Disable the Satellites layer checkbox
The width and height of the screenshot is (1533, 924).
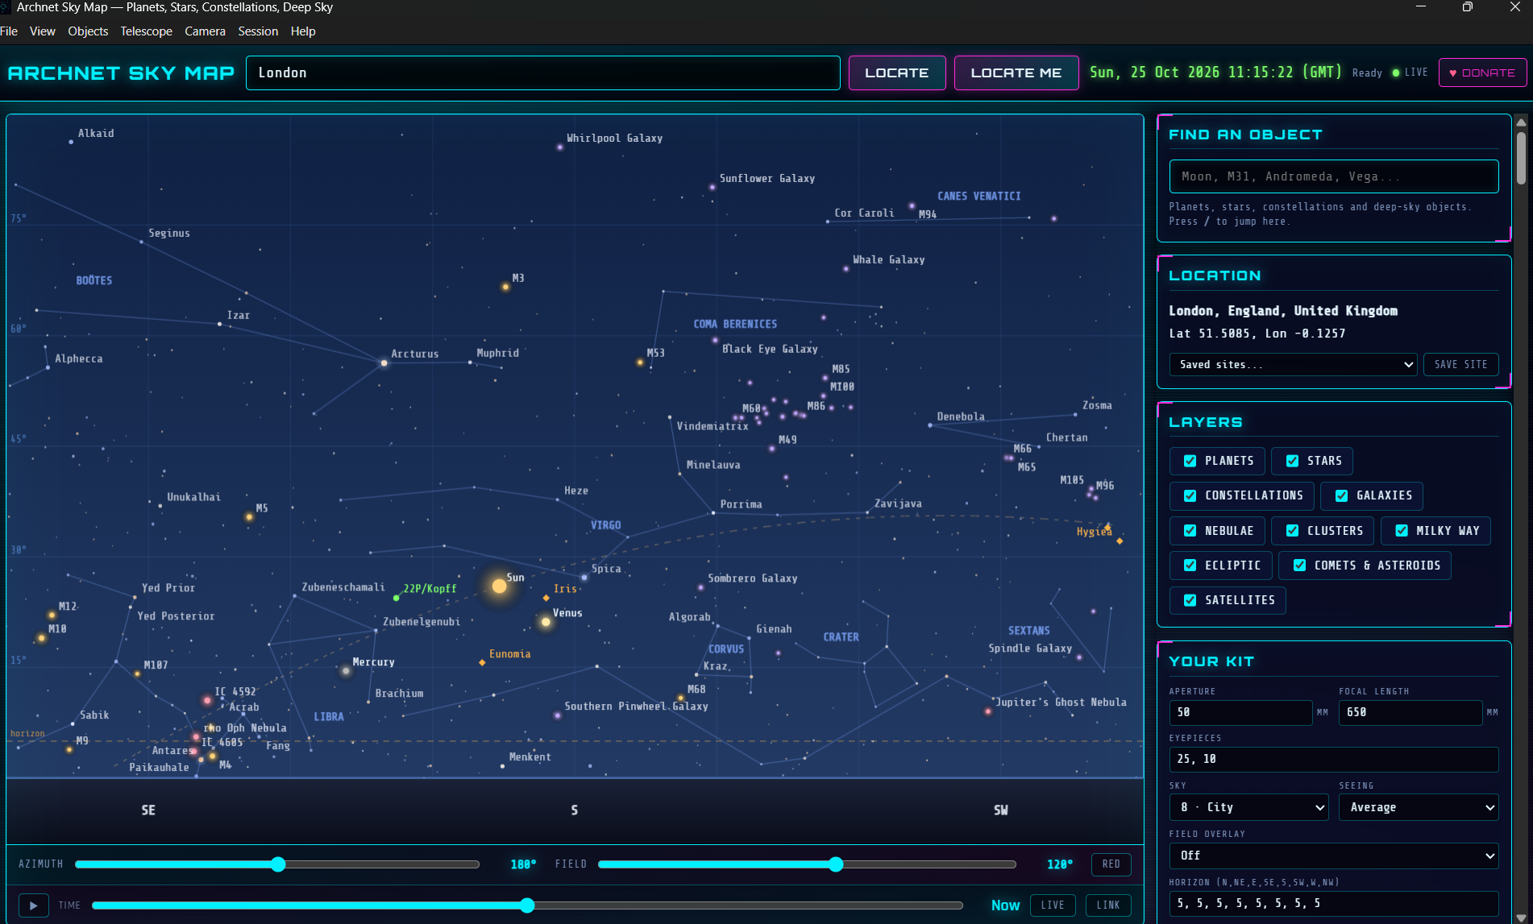point(1190,600)
